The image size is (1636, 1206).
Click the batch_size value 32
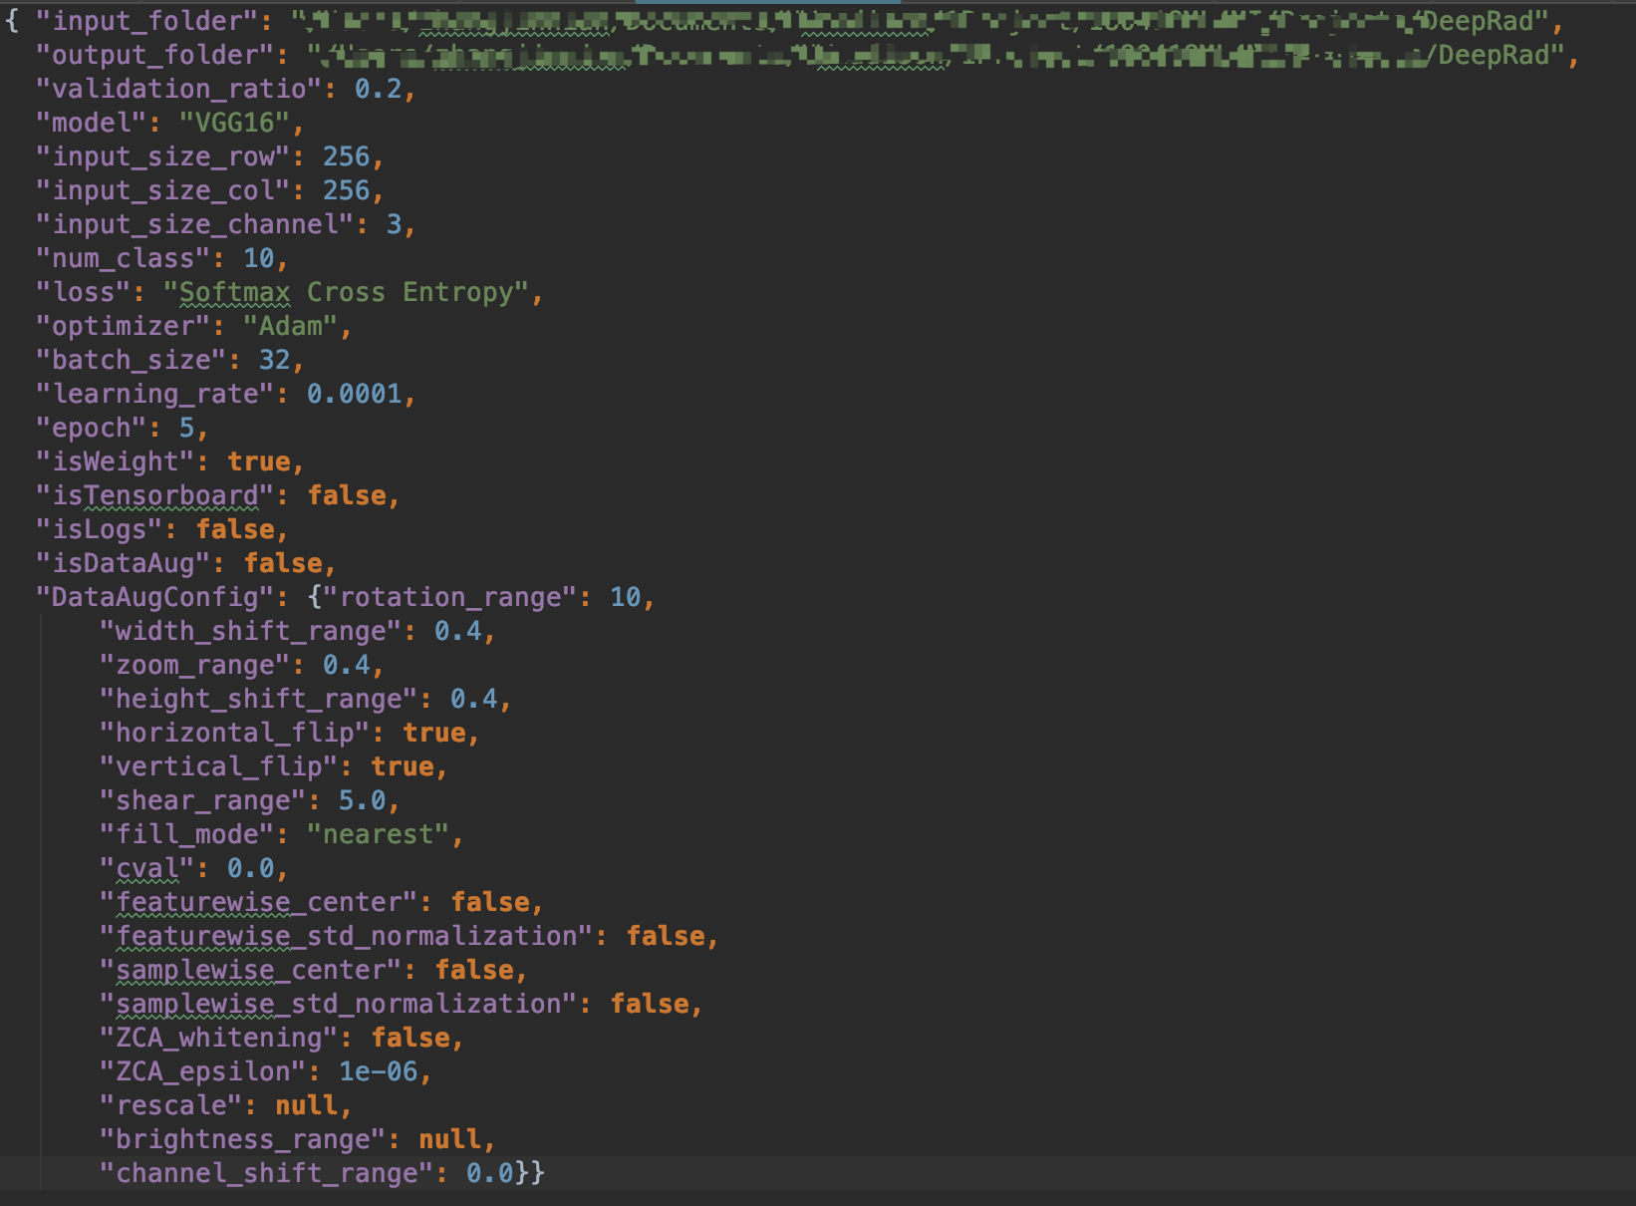coord(274,360)
